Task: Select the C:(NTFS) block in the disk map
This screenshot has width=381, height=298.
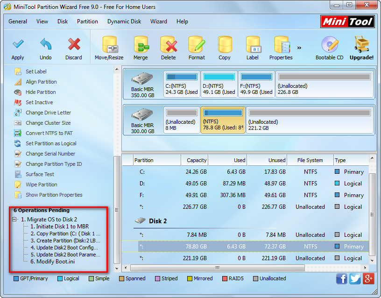Action: [x=182, y=84]
